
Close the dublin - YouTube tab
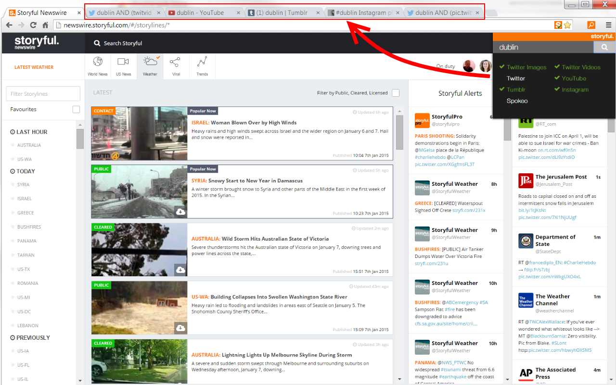coord(238,13)
